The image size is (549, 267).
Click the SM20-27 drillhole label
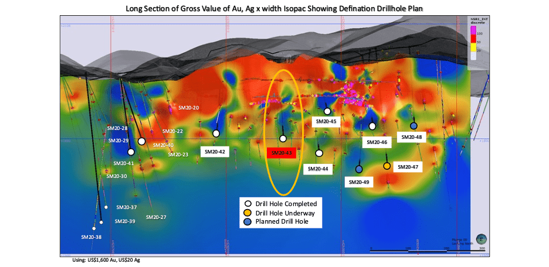(x=156, y=217)
